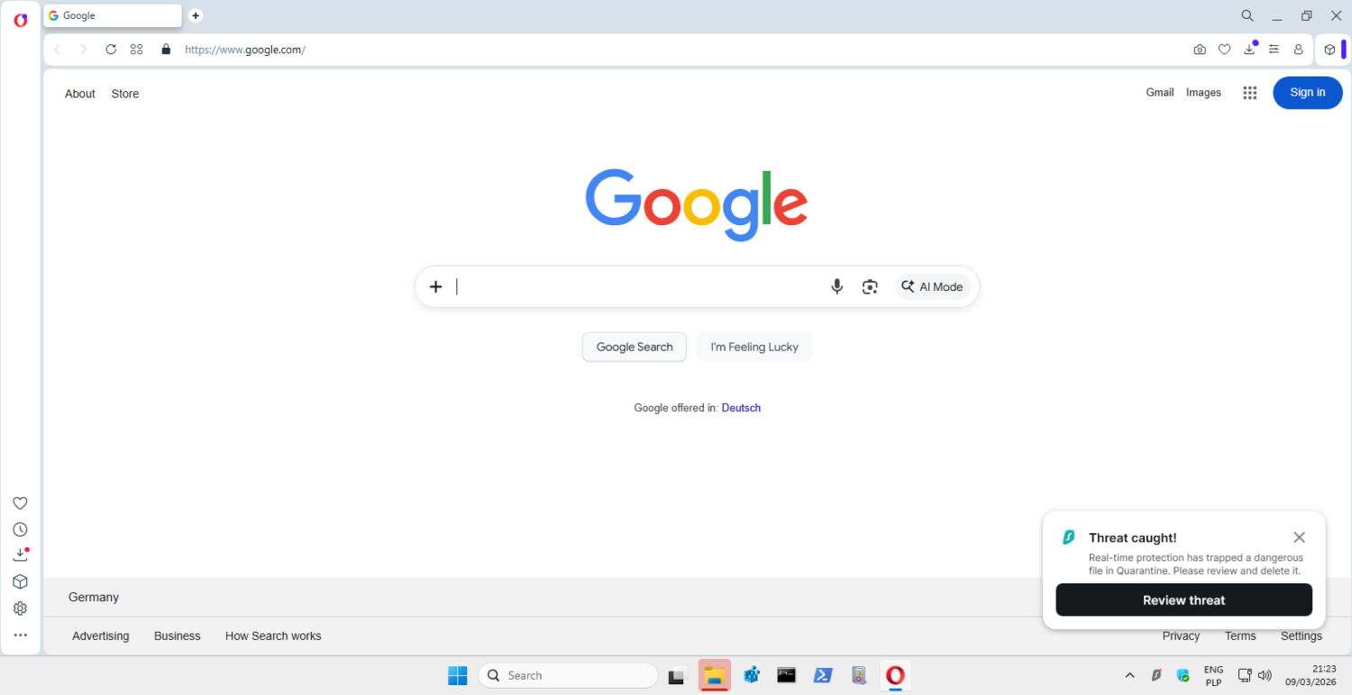Click the plus icon in search box
The width and height of the screenshot is (1352, 695).
tap(435, 286)
